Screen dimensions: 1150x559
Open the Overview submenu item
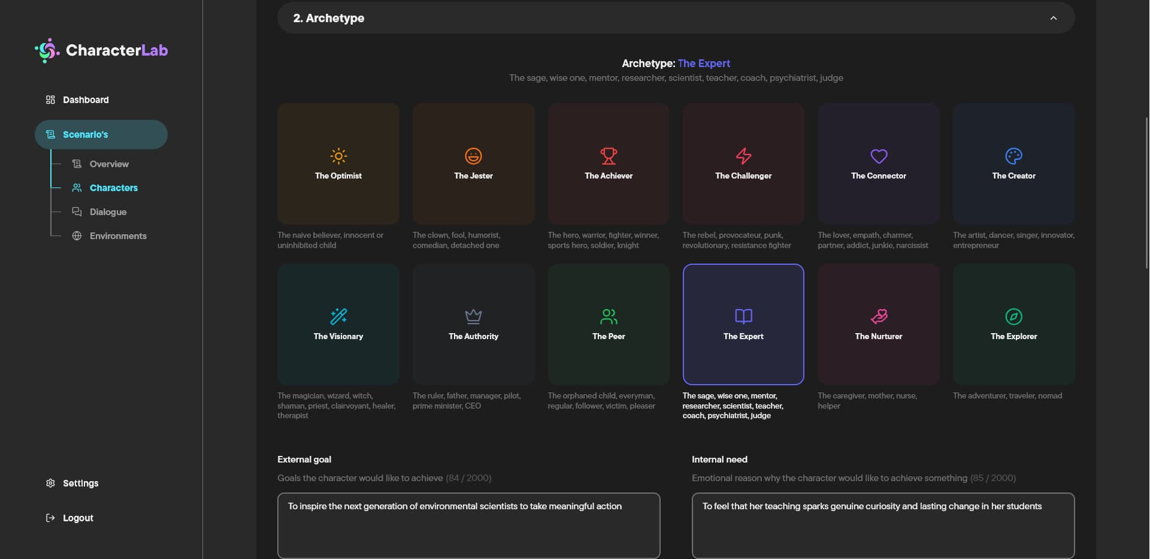click(109, 164)
